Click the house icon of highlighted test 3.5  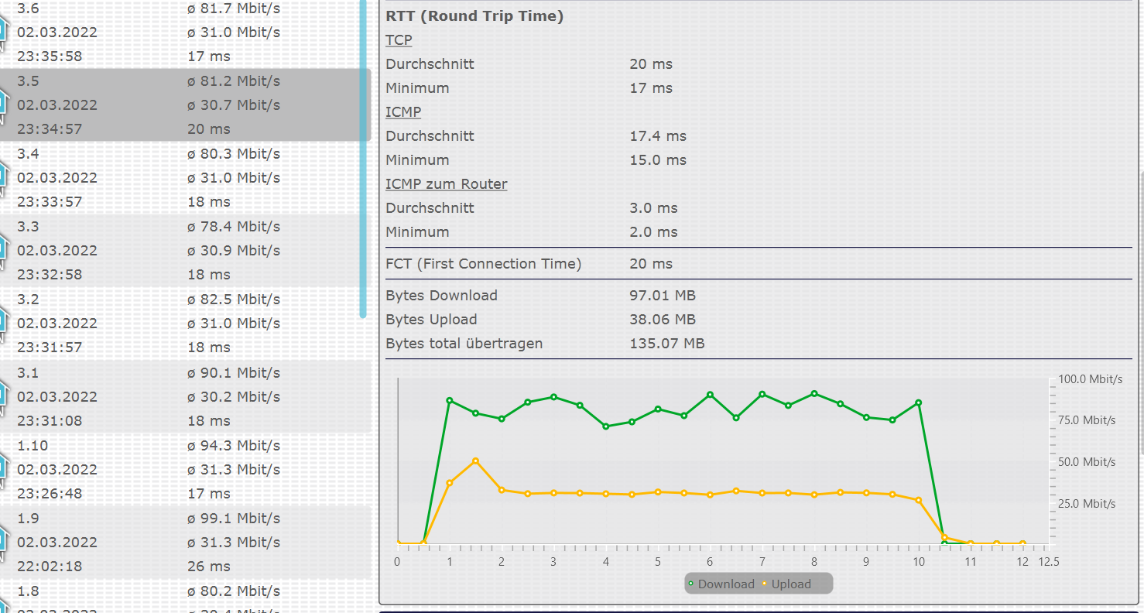(x=2, y=104)
